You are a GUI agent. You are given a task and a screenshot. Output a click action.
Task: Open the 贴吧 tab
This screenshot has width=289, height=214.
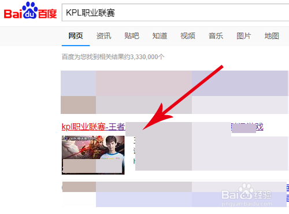(x=132, y=36)
